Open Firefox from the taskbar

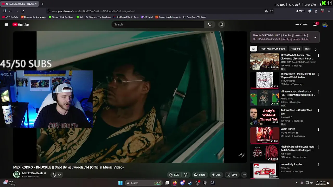pyautogui.click(x=175, y=183)
